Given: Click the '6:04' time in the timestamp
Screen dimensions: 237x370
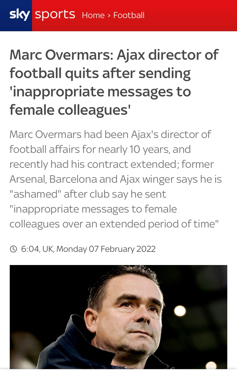Looking at the screenshot, I should 30,249.
